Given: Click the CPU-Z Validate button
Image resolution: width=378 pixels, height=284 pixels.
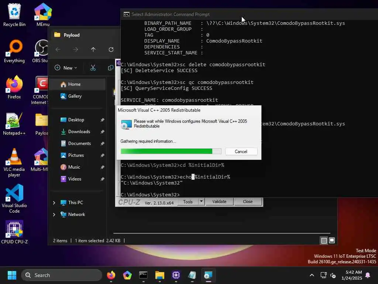Looking at the screenshot, I should coord(219,202).
